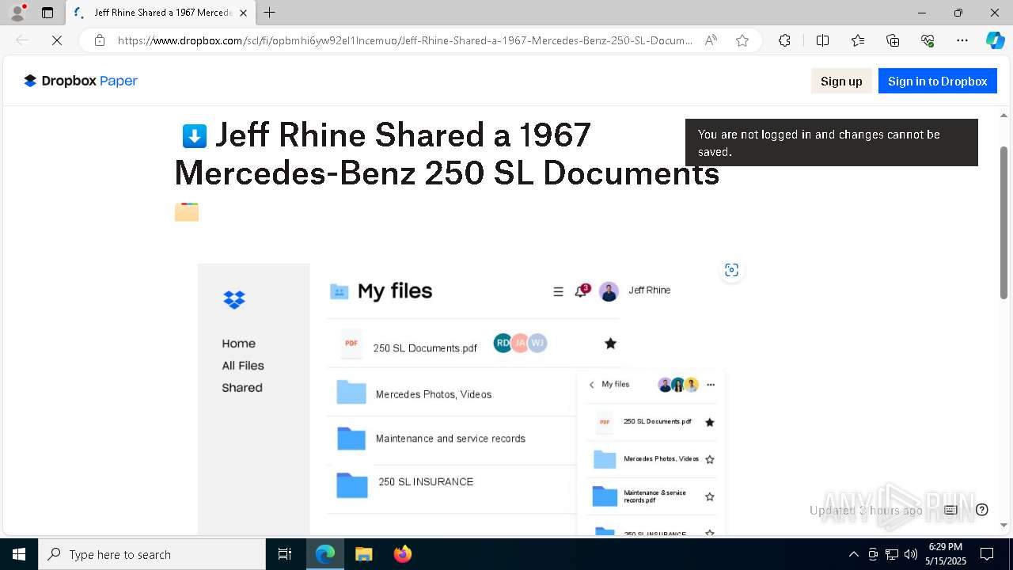Screen dimensions: 1013x570
Task: Open the clock and calendar flyout
Action: [x=946, y=554]
